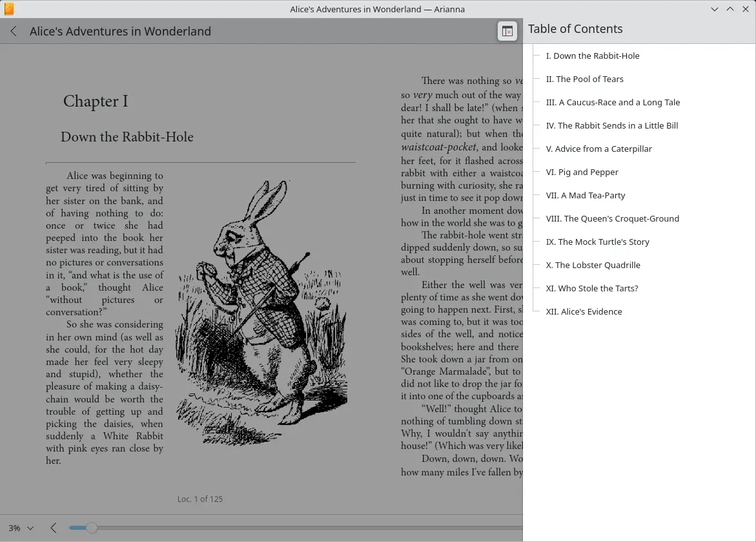Open the 3% progress dropdown
The height and width of the screenshot is (542, 756).
point(21,528)
